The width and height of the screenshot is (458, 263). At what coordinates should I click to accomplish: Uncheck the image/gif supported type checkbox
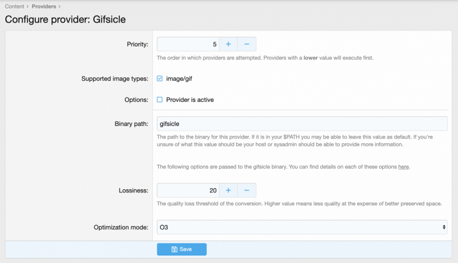point(160,78)
